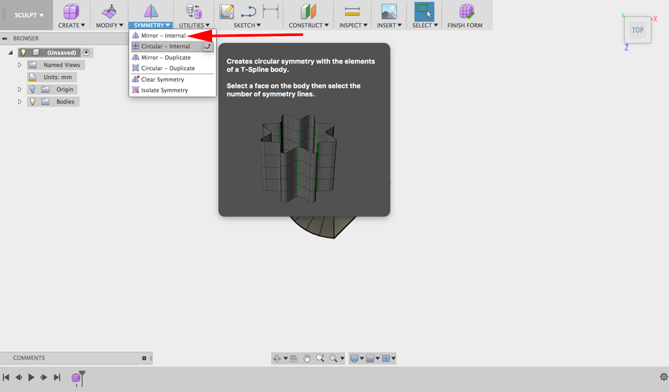Image resolution: width=669 pixels, height=392 pixels.
Task: Click the Utilities conversion icon
Action: tap(194, 11)
